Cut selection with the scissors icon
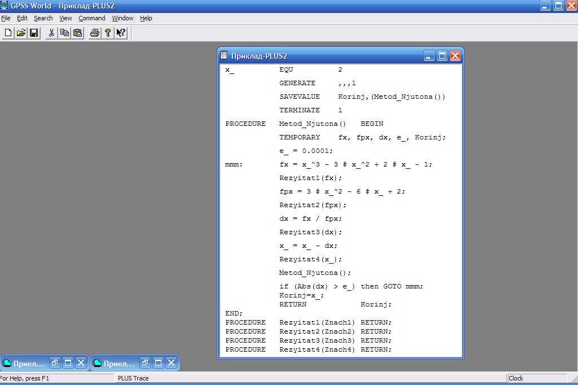The width and height of the screenshot is (578, 385). [x=51, y=33]
